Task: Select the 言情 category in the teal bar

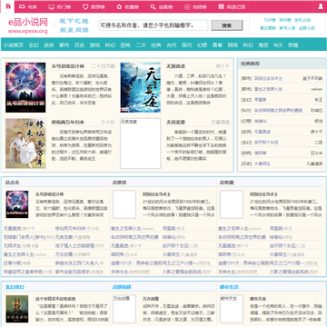Action: 293,45
